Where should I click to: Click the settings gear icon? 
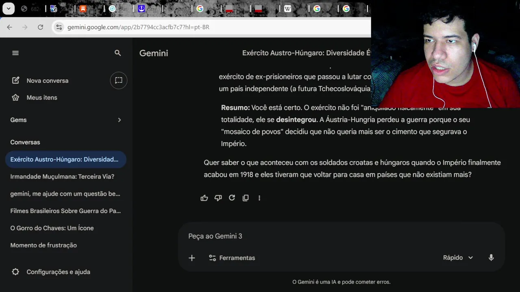15,272
